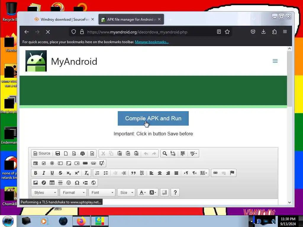Open the Size dropdown
The image size is (303, 227).
126,193
